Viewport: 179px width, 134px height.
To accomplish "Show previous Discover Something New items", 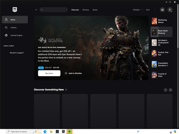I will (165, 90).
